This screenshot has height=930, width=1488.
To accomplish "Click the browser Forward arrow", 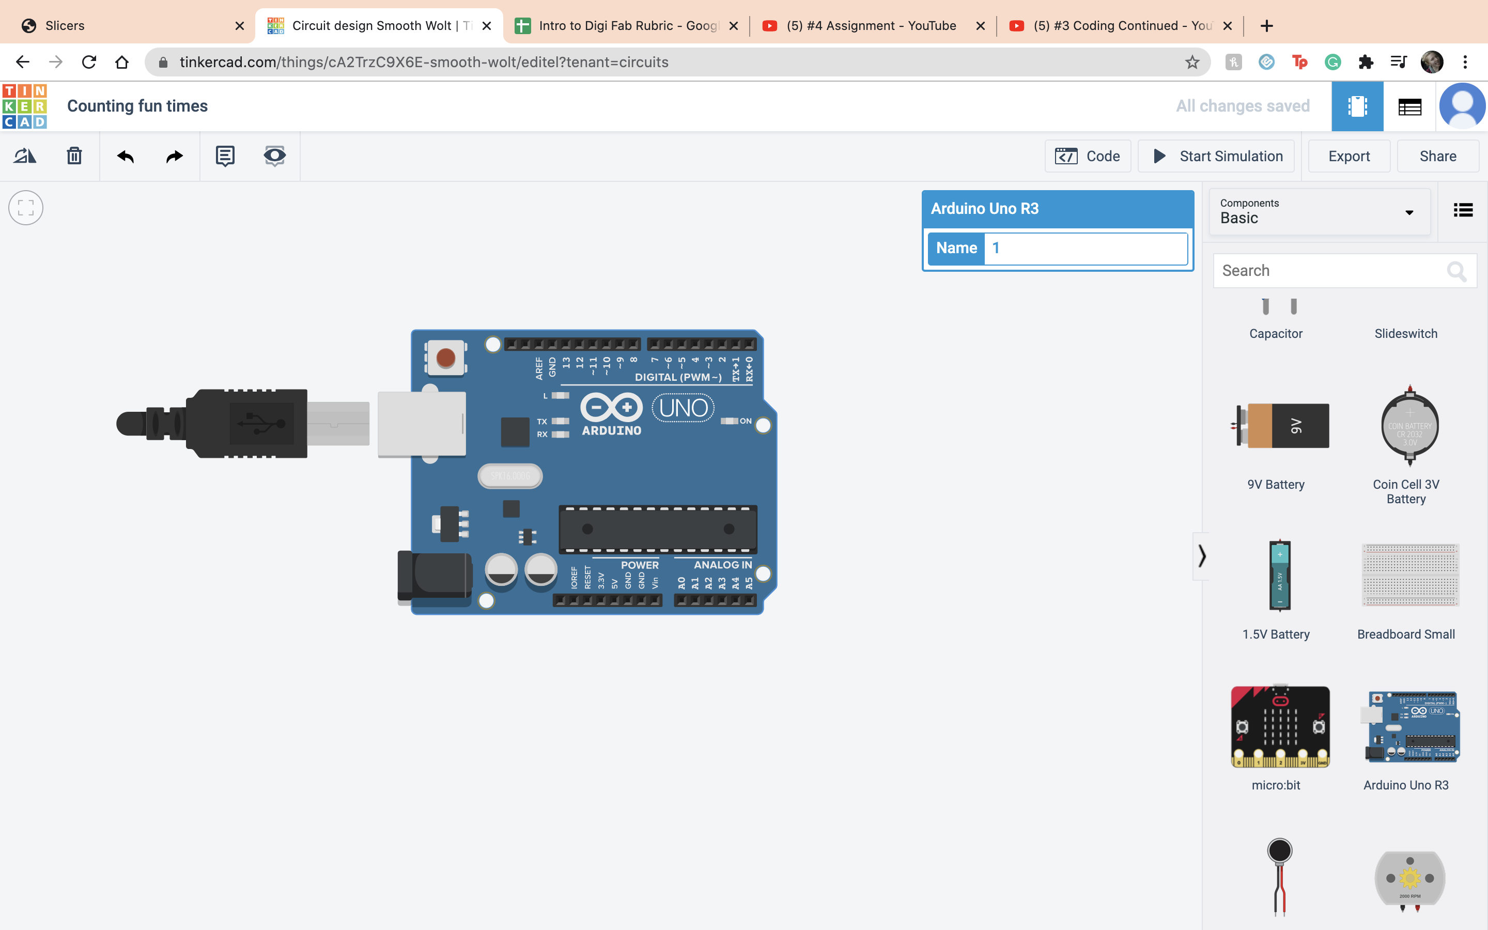I will (55, 62).
